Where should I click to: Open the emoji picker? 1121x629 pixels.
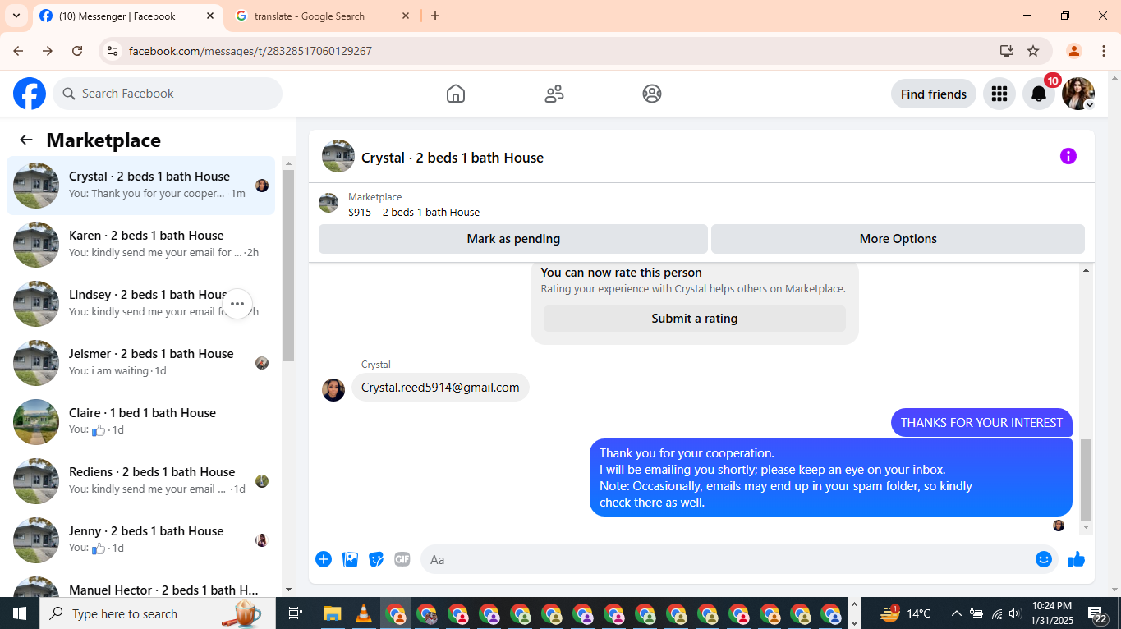[x=1044, y=559]
